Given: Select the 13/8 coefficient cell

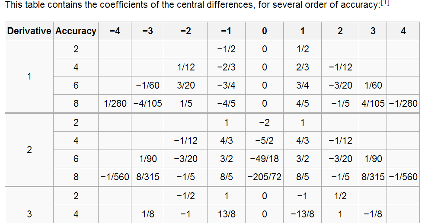Looking at the screenshot, I should click(x=226, y=214).
